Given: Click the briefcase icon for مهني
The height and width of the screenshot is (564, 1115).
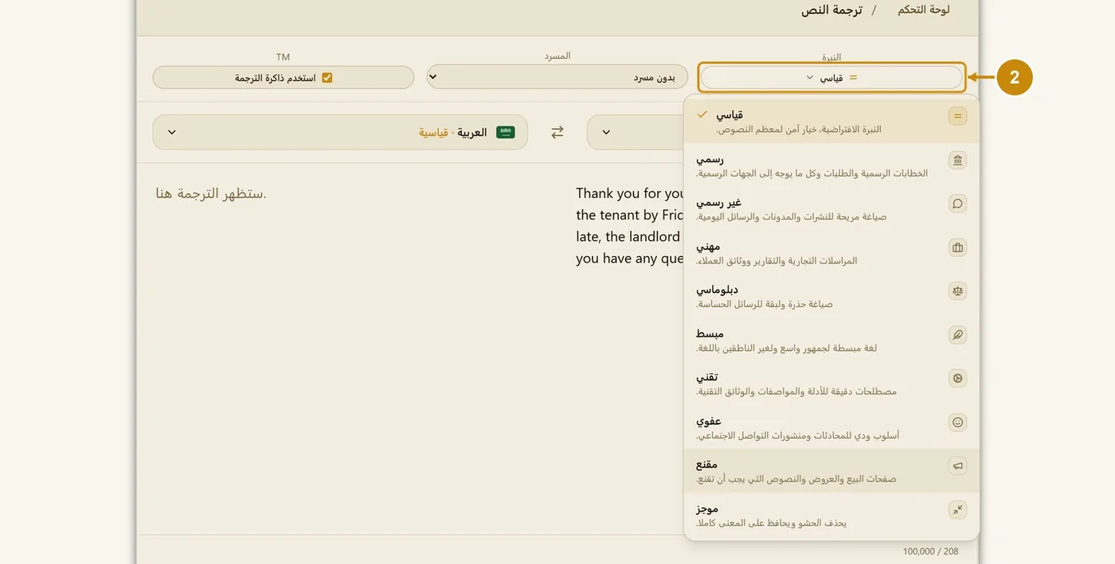Looking at the screenshot, I should (957, 247).
